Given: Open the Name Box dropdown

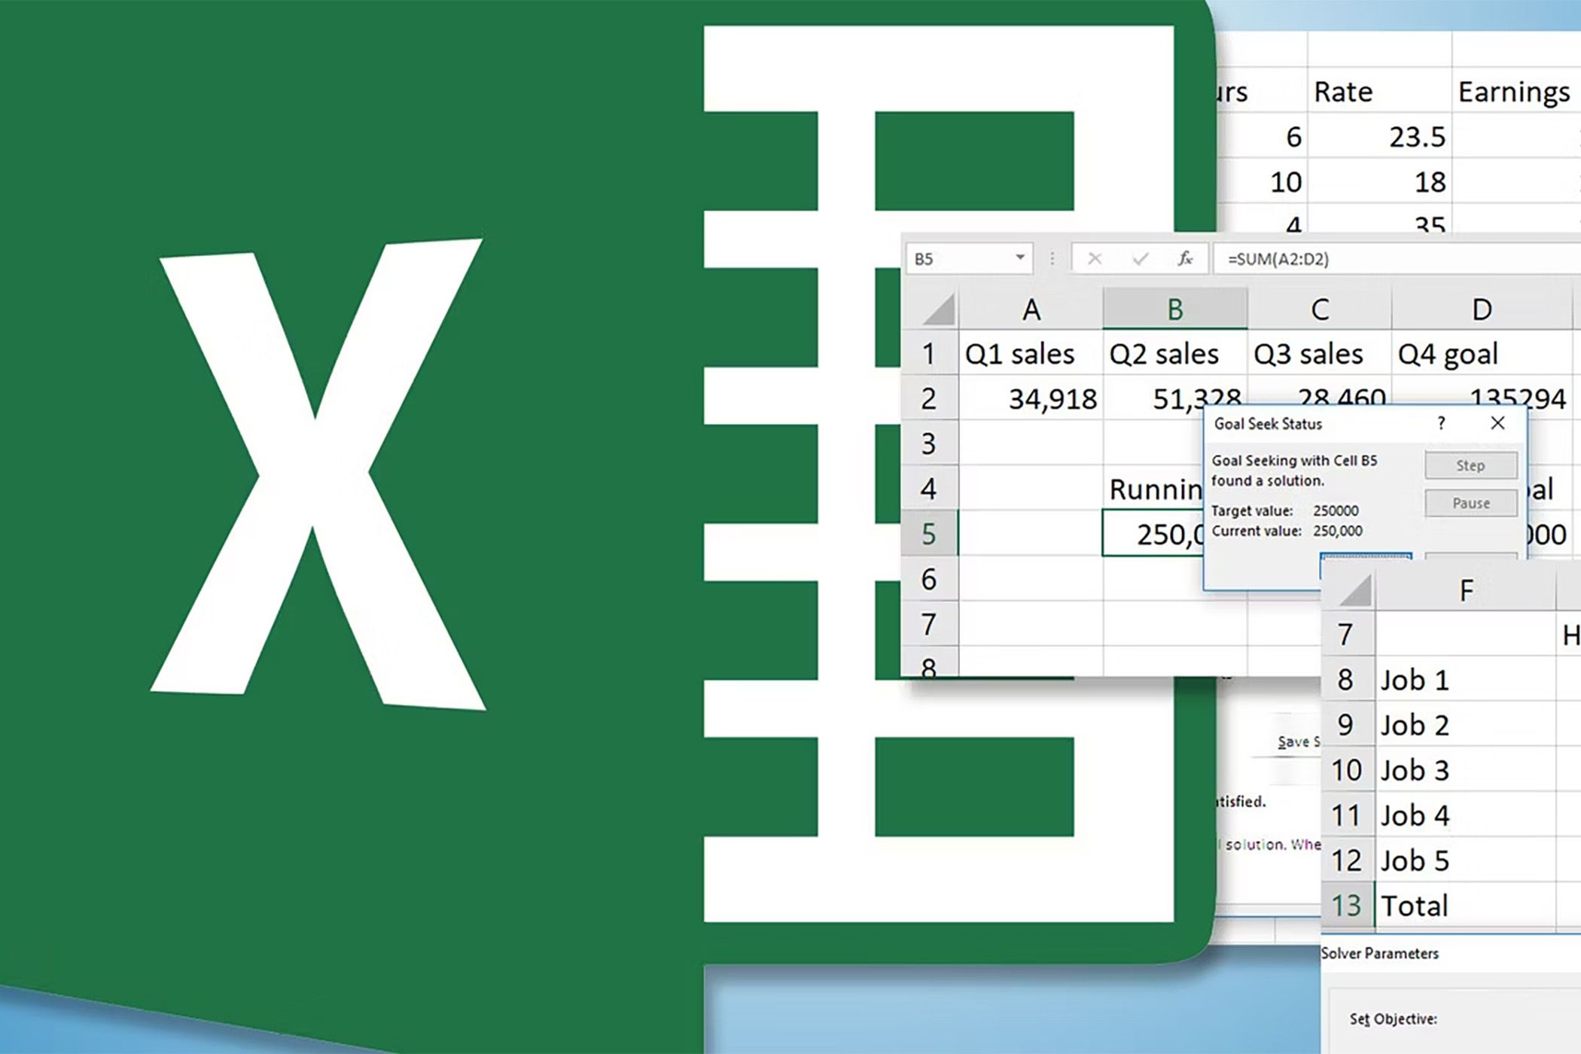Looking at the screenshot, I should tap(1020, 258).
